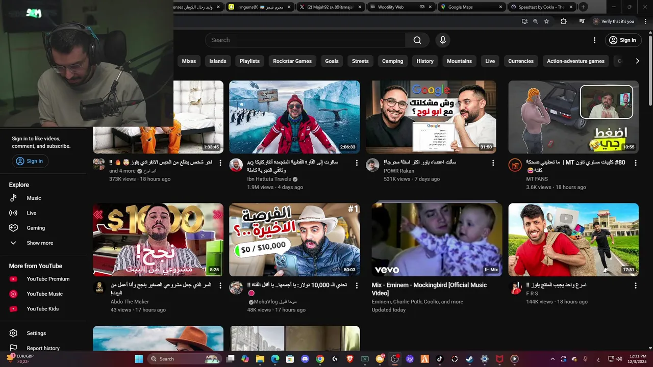Open the browser extensions puzzle icon

point(564,21)
